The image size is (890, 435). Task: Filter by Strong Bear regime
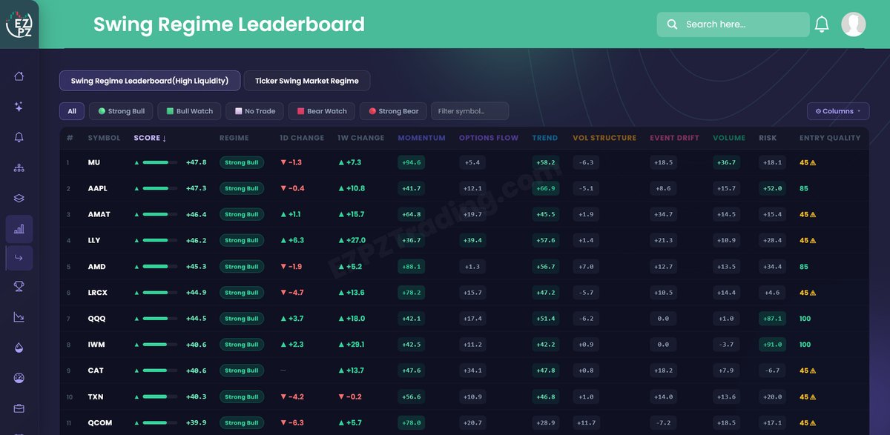coord(394,111)
